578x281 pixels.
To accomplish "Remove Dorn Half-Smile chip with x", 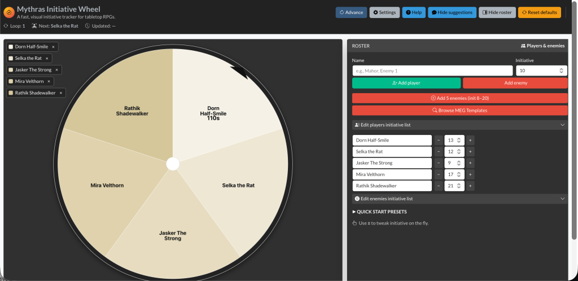I will pos(54,47).
